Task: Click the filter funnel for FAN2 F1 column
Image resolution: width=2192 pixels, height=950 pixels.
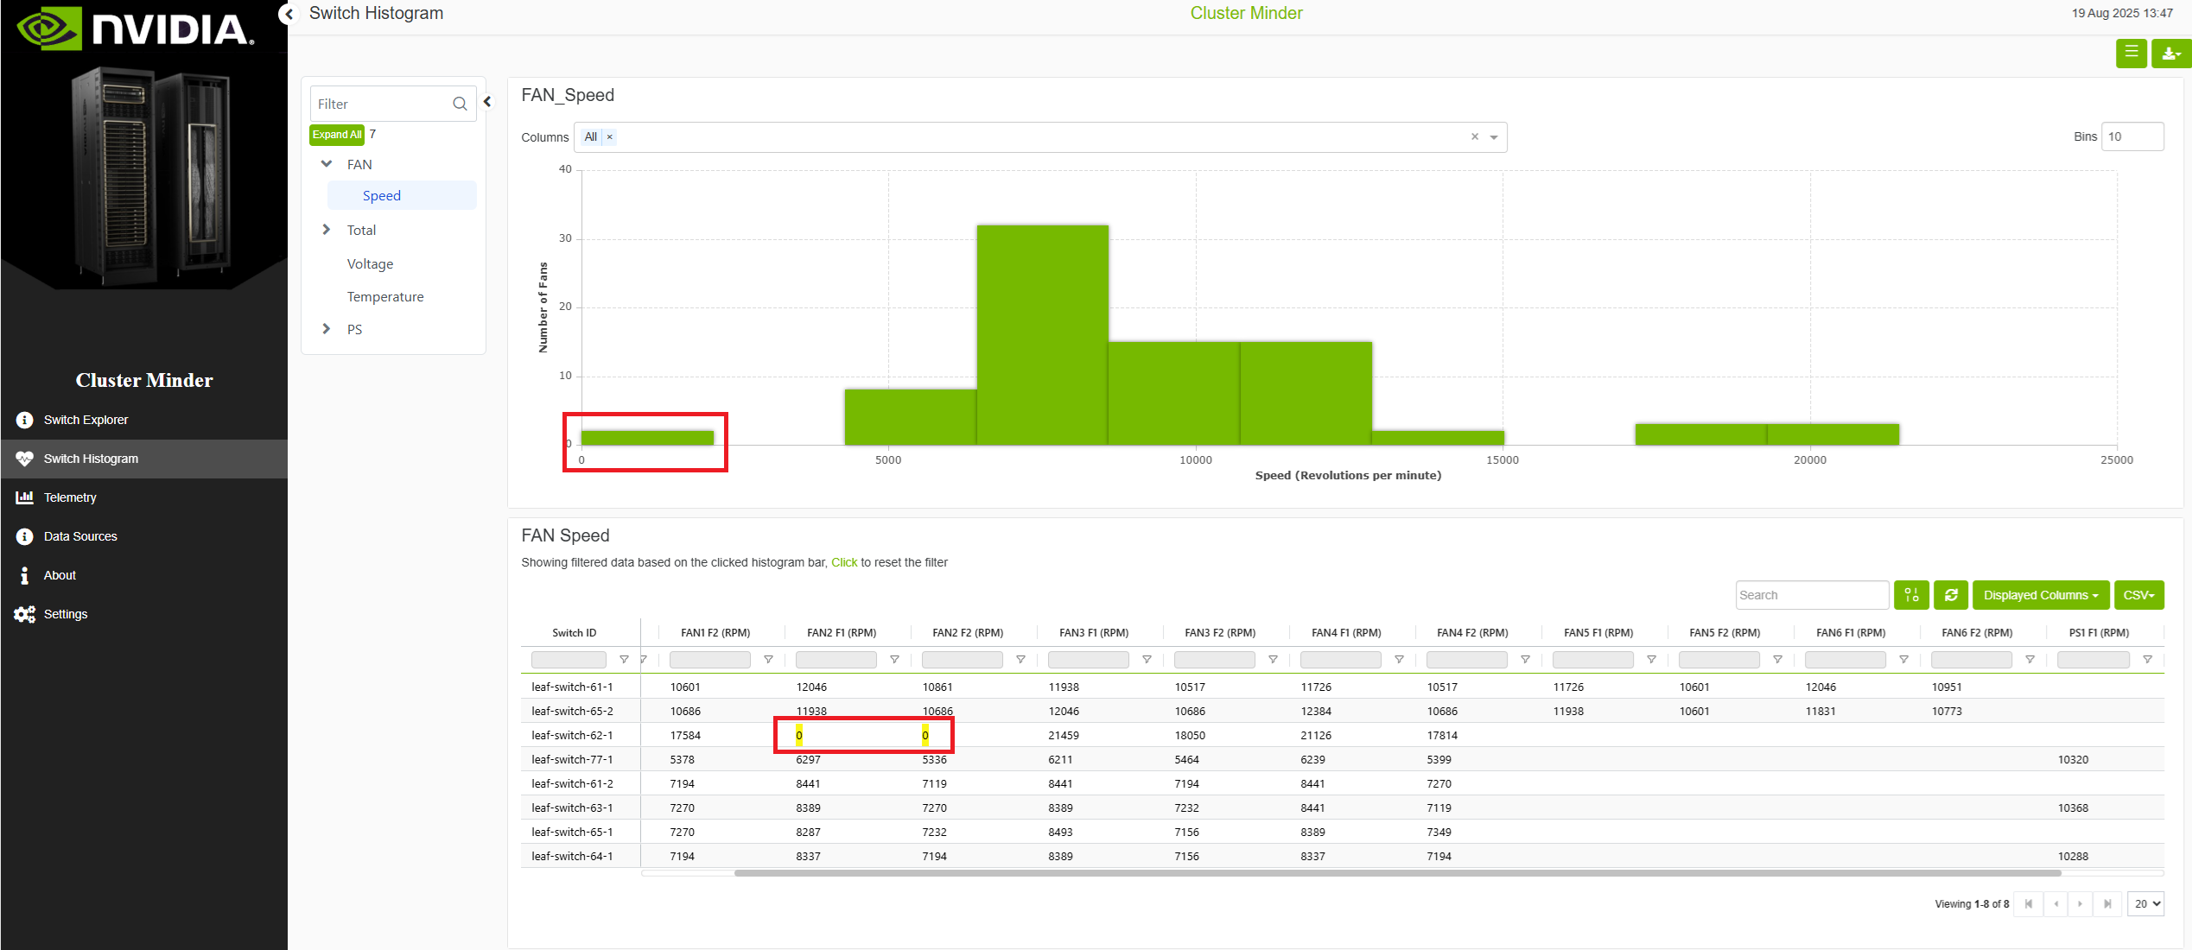Action: point(894,660)
